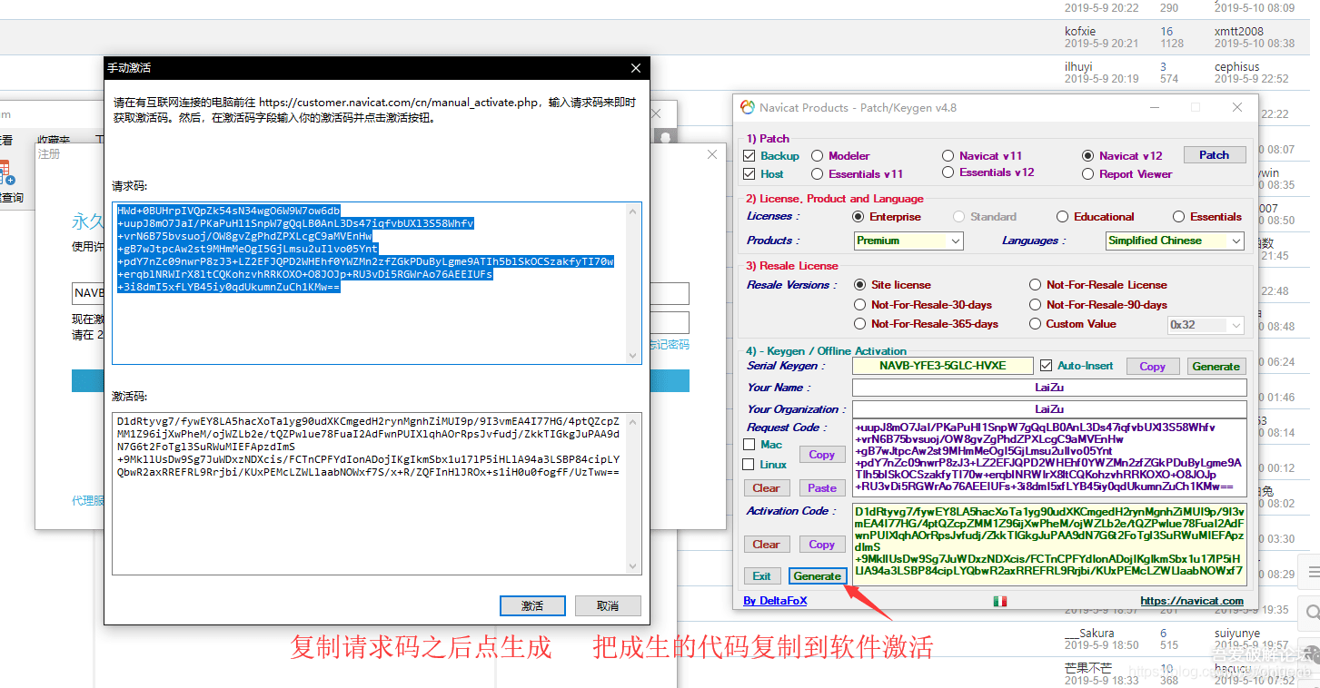Click the 取消 button in dialog
Image resolution: width=1320 pixels, height=688 pixels.
point(608,605)
